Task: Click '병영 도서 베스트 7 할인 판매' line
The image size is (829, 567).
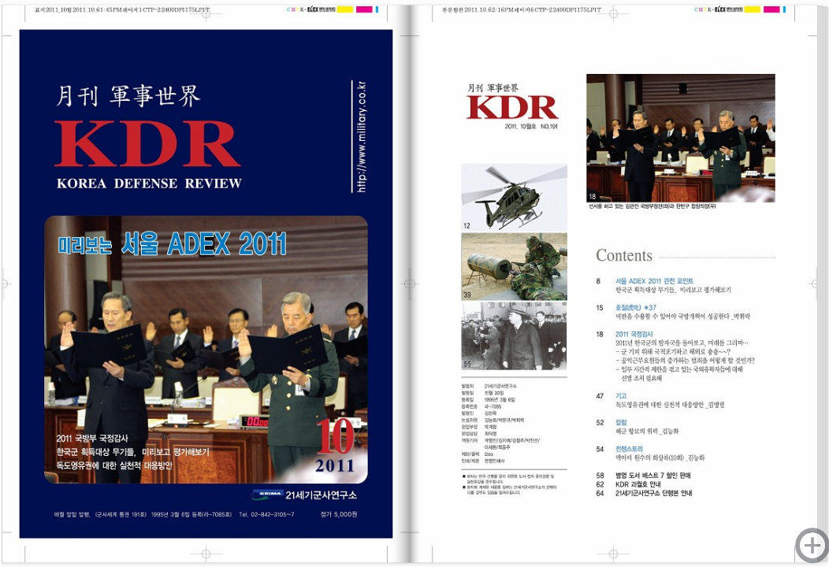Action: (x=653, y=476)
